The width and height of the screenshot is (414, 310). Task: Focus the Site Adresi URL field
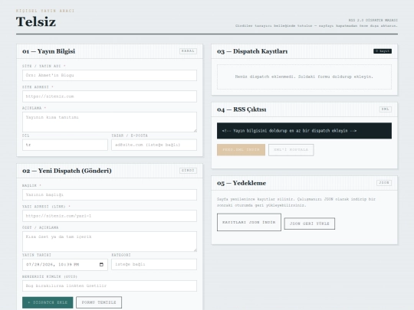pyautogui.click(x=110, y=96)
